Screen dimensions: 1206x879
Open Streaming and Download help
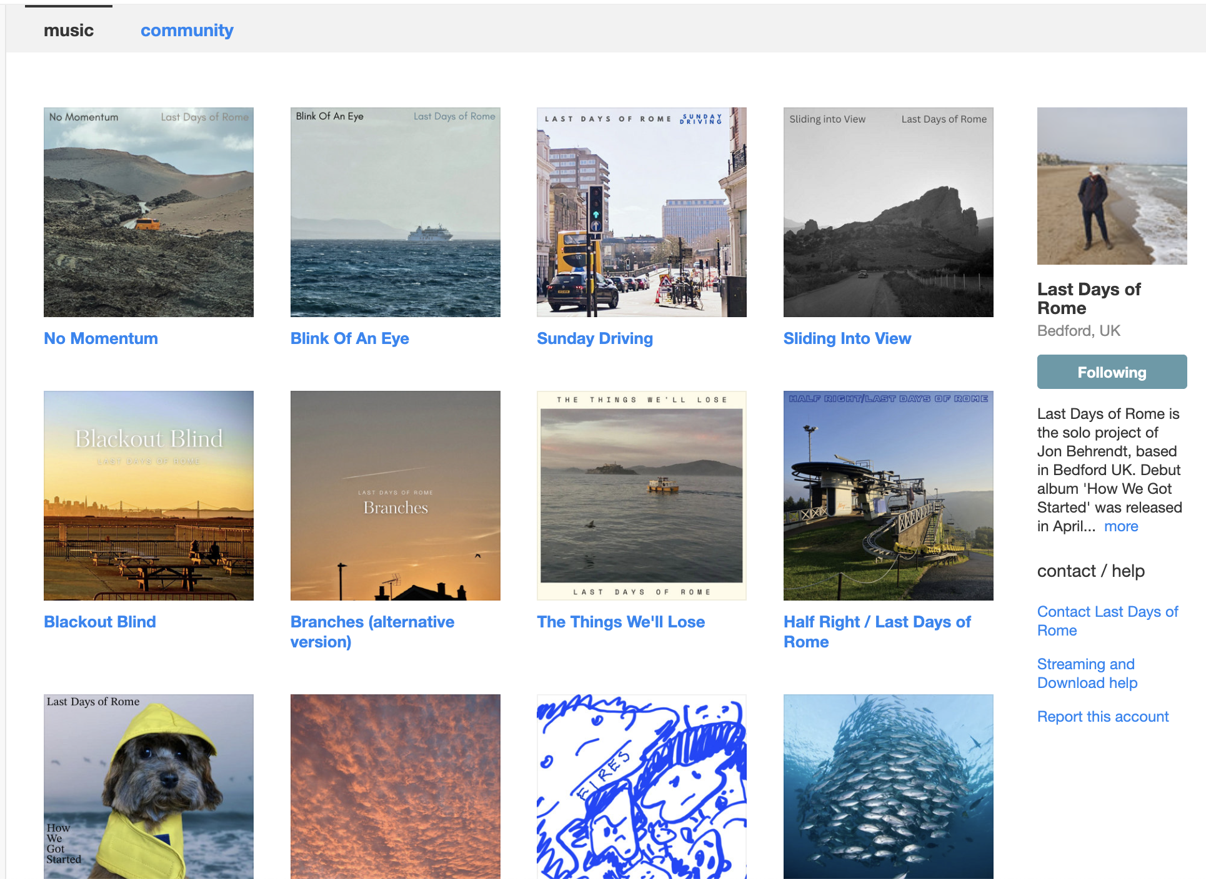[x=1087, y=673]
